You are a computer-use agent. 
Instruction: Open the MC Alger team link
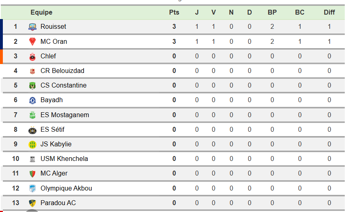click(x=54, y=173)
